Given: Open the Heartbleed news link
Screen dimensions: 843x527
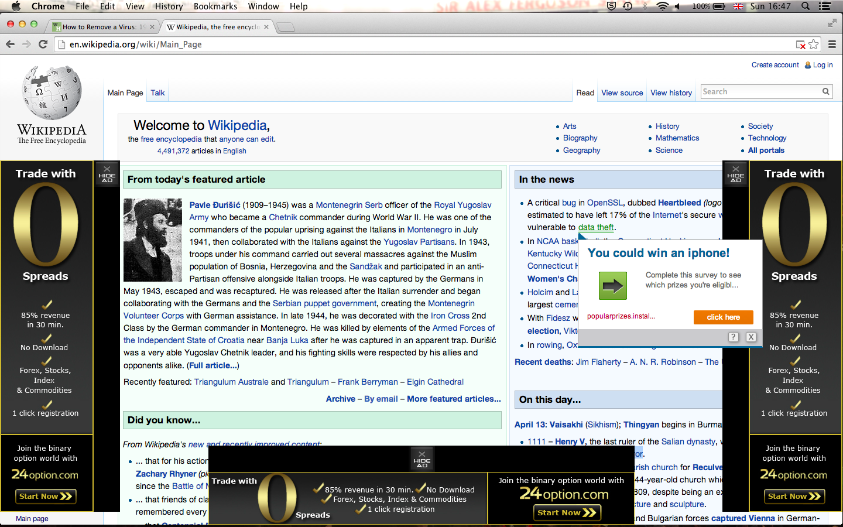Looking at the screenshot, I should pos(679,203).
